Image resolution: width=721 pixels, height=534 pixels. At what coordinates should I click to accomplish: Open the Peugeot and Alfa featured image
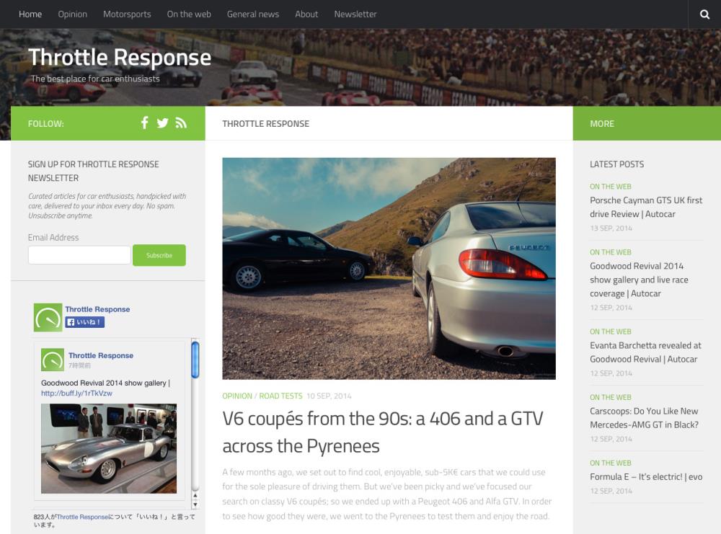click(x=389, y=268)
